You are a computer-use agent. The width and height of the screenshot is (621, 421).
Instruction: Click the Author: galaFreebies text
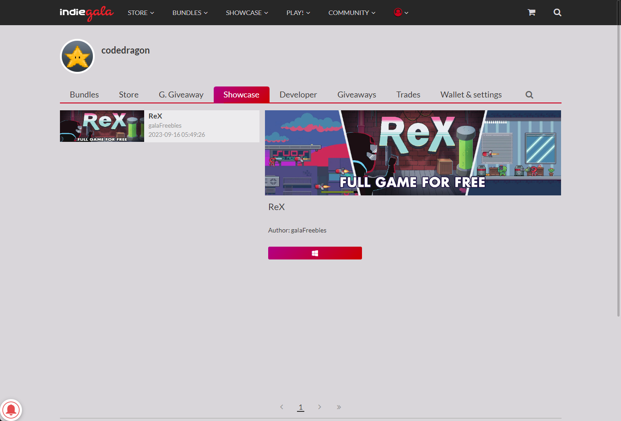(297, 230)
